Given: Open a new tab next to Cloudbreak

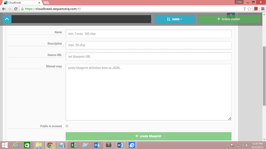Looking at the screenshot, I should 46,3.
